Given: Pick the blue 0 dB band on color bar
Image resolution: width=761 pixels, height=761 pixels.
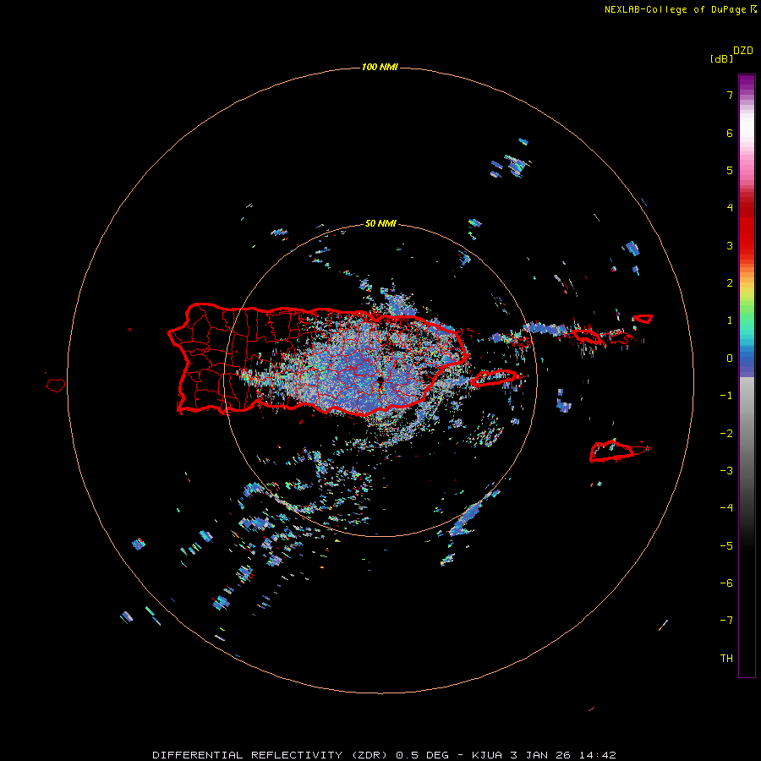Looking at the screenshot, I should pyautogui.click(x=747, y=359).
